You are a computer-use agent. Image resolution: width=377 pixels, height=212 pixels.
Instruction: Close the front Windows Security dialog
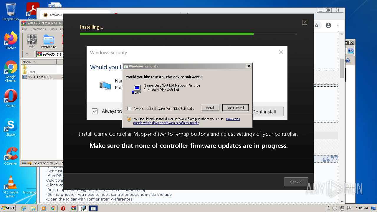(249, 66)
